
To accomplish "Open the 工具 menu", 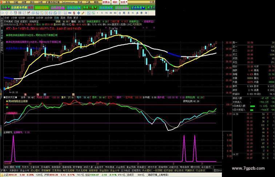I will click(88, 2).
